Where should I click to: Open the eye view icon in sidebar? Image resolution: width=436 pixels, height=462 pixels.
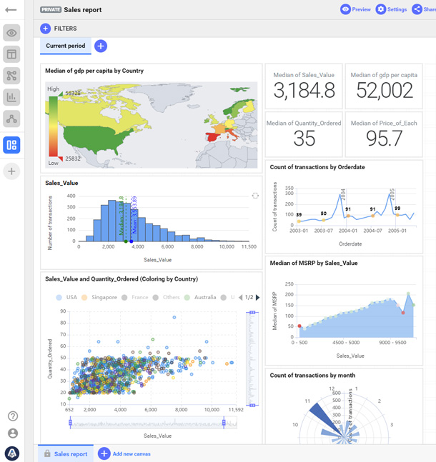pos(11,33)
